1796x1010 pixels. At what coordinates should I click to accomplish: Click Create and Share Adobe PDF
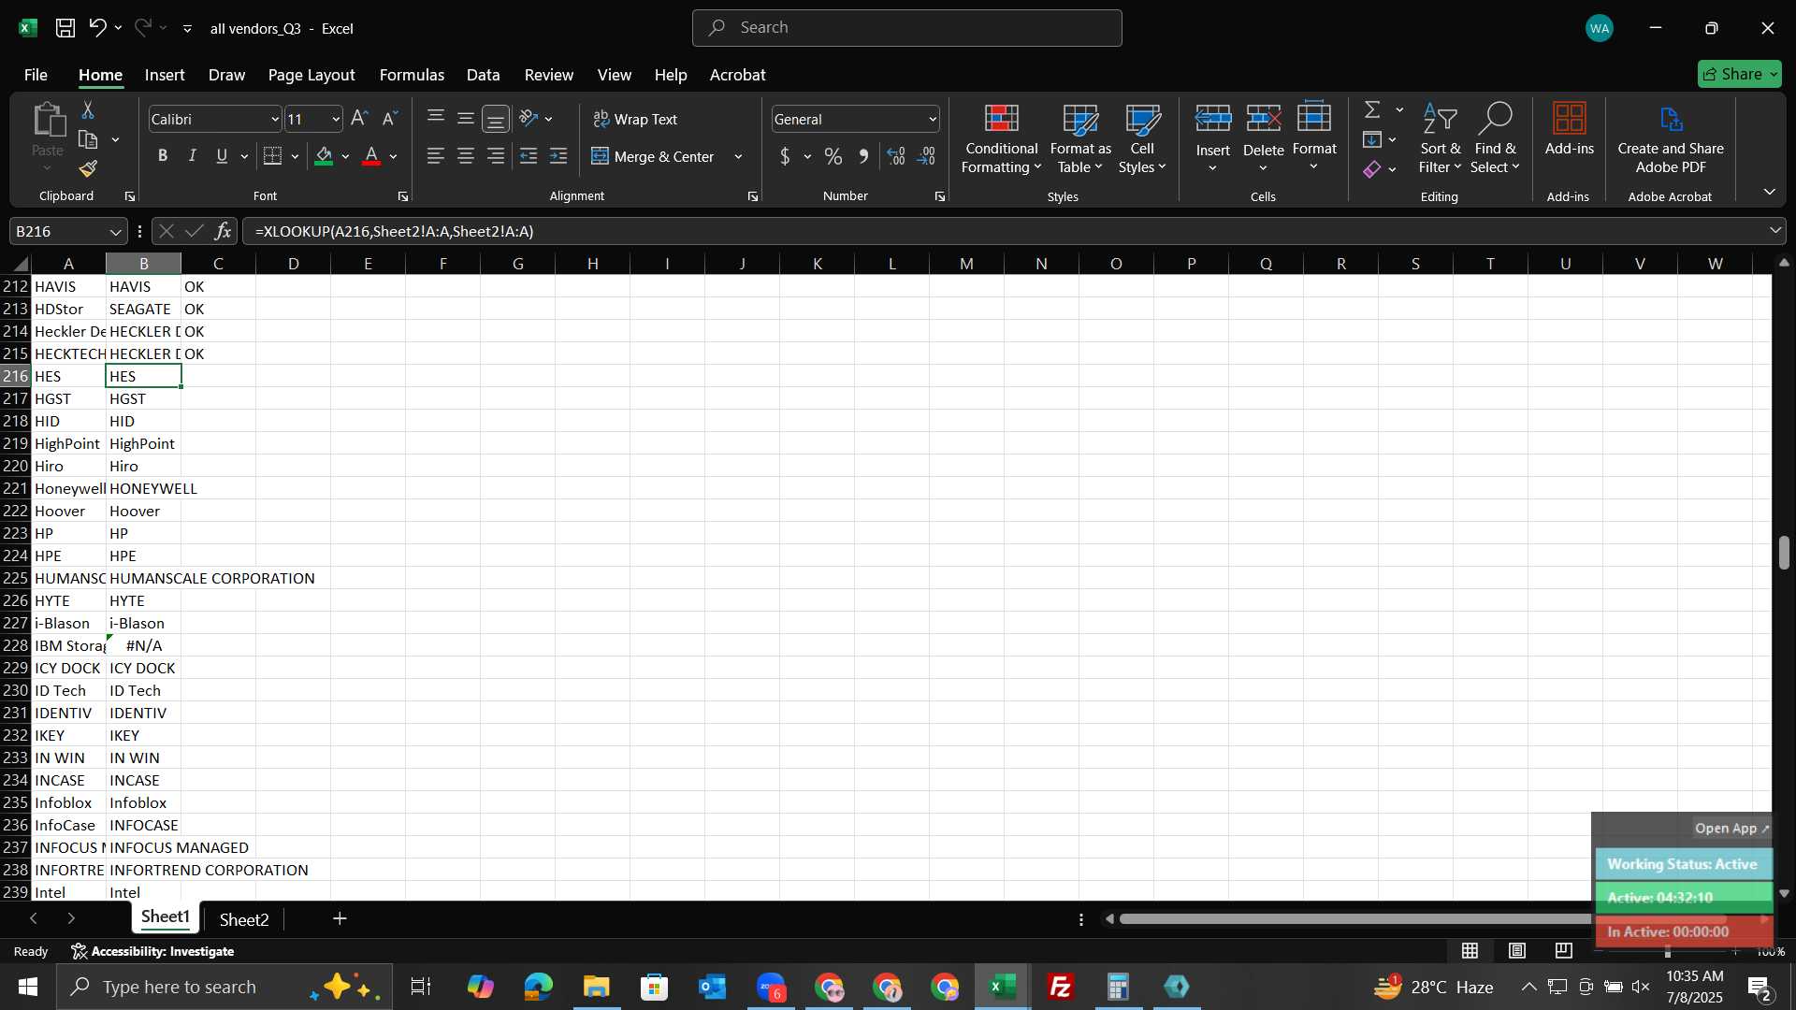click(x=1671, y=138)
